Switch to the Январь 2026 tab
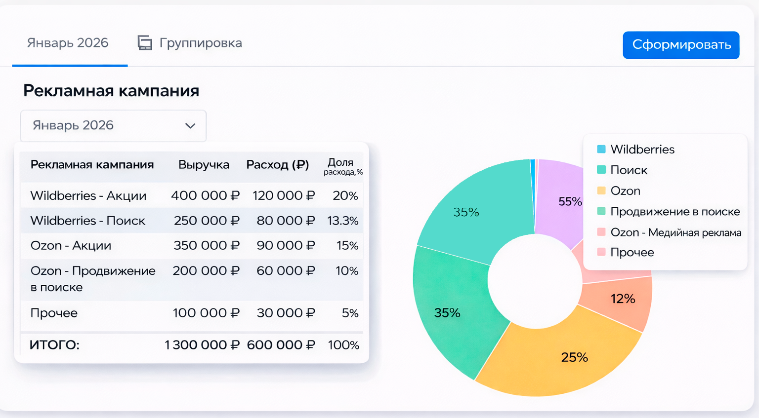 68,43
